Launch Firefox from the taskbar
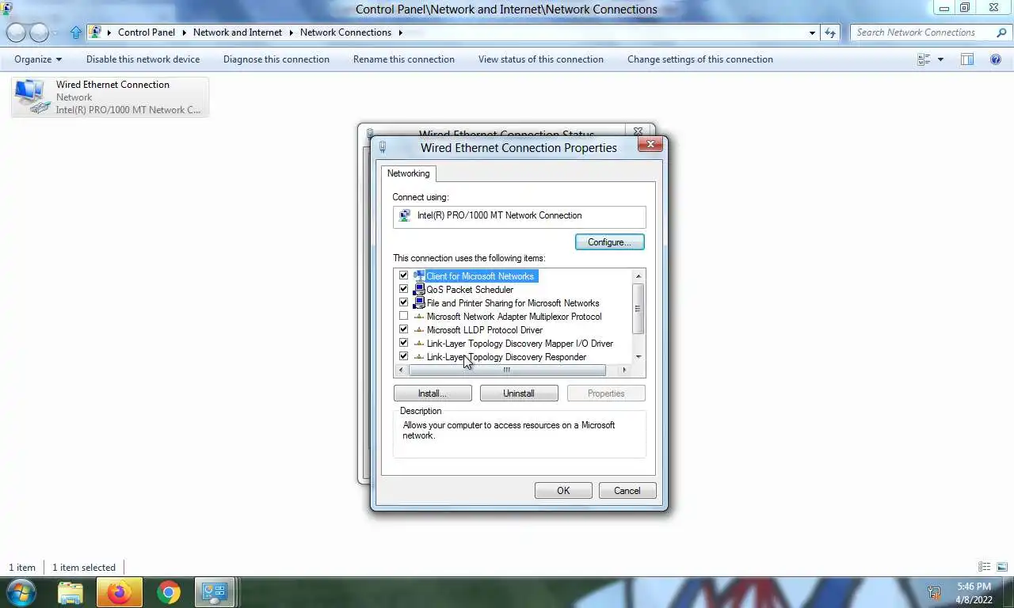This screenshot has width=1014, height=608. pos(120,592)
